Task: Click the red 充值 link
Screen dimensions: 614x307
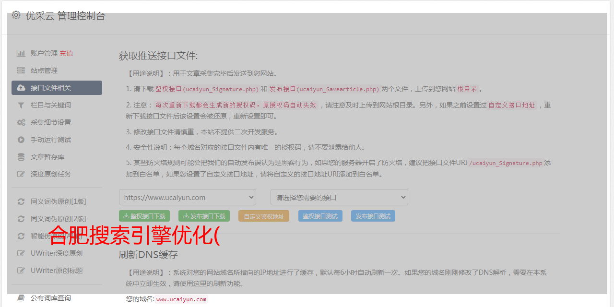Action: (x=66, y=53)
